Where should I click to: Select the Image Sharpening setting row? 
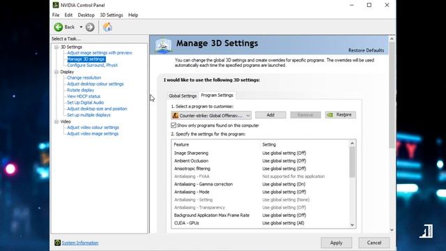pos(260,153)
